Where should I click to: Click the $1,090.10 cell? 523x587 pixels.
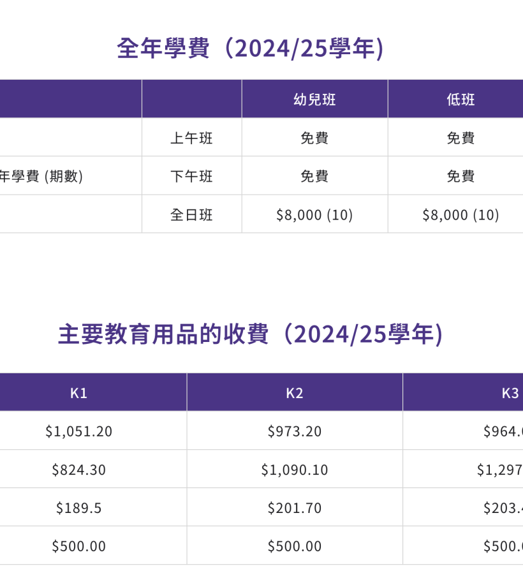pos(295,470)
